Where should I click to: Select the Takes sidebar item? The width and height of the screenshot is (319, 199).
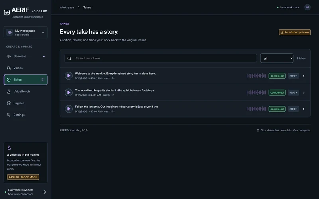click(26, 80)
